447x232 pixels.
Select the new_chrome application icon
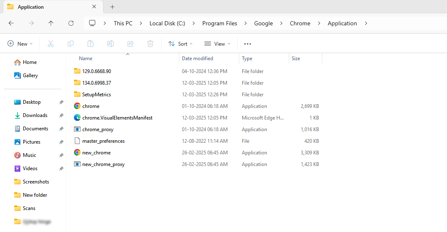77,152
